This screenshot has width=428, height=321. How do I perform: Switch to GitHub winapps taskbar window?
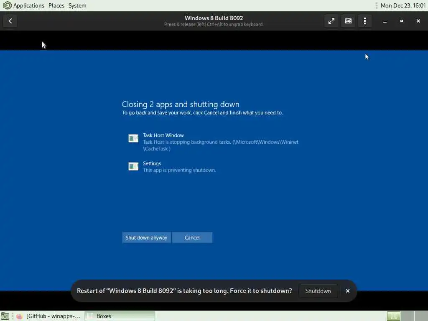pyautogui.click(x=48, y=316)
